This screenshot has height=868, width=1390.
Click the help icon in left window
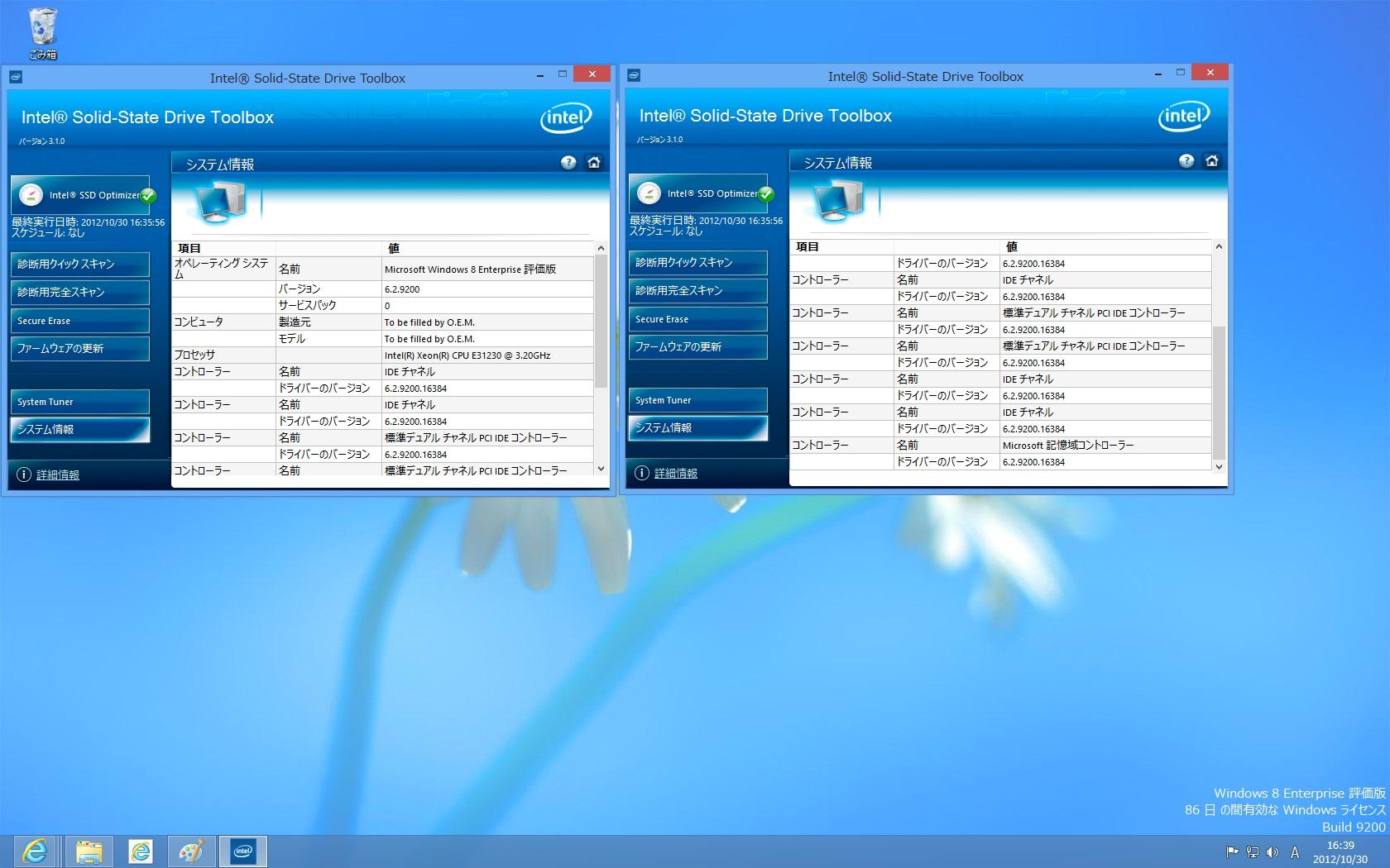(x=568, y=163)
